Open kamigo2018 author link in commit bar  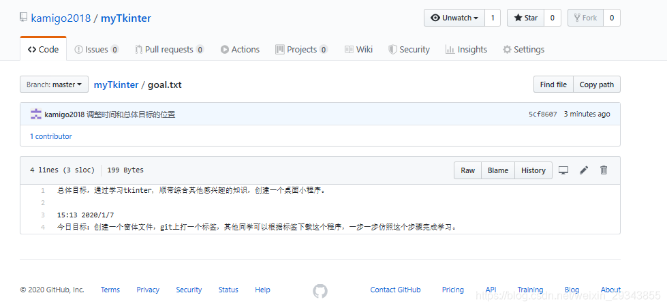tap(65, 114)
